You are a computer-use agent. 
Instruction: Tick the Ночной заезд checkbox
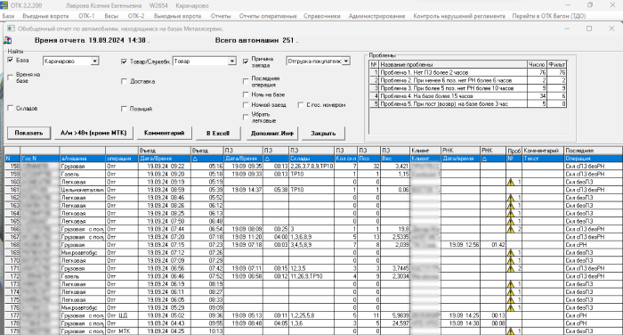point(246,105)
